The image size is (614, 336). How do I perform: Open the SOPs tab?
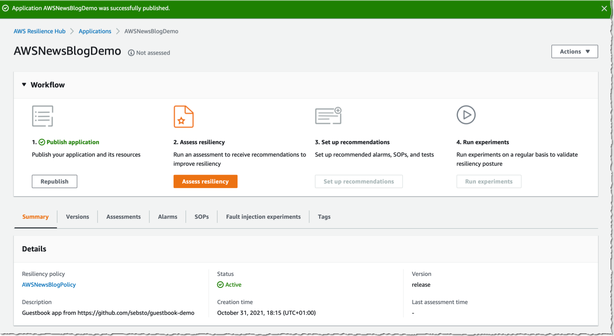click(x=202, y=217)
